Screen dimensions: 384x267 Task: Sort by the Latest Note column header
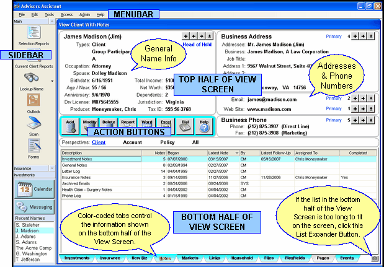coord(220,152)
